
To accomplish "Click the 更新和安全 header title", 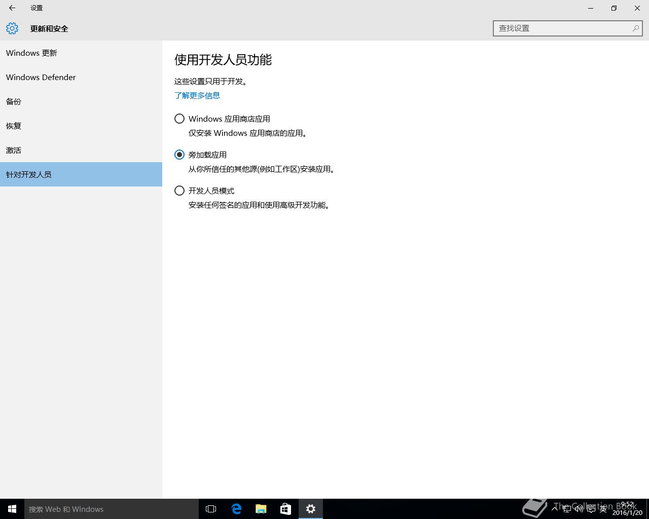I will (x=49, y=29).
